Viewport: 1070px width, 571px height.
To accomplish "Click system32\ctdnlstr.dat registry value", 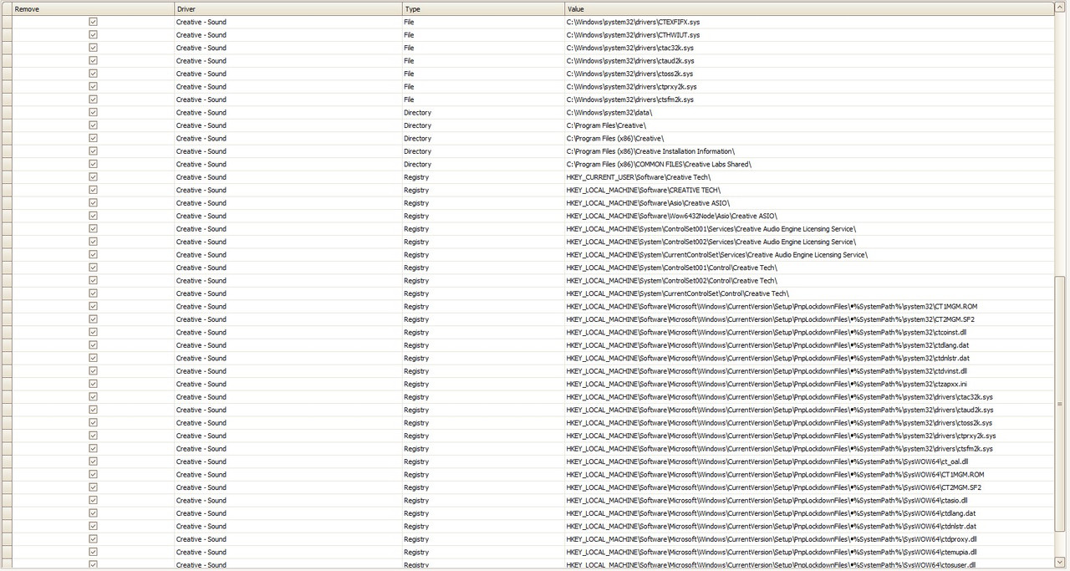I will tap(809, 358).
